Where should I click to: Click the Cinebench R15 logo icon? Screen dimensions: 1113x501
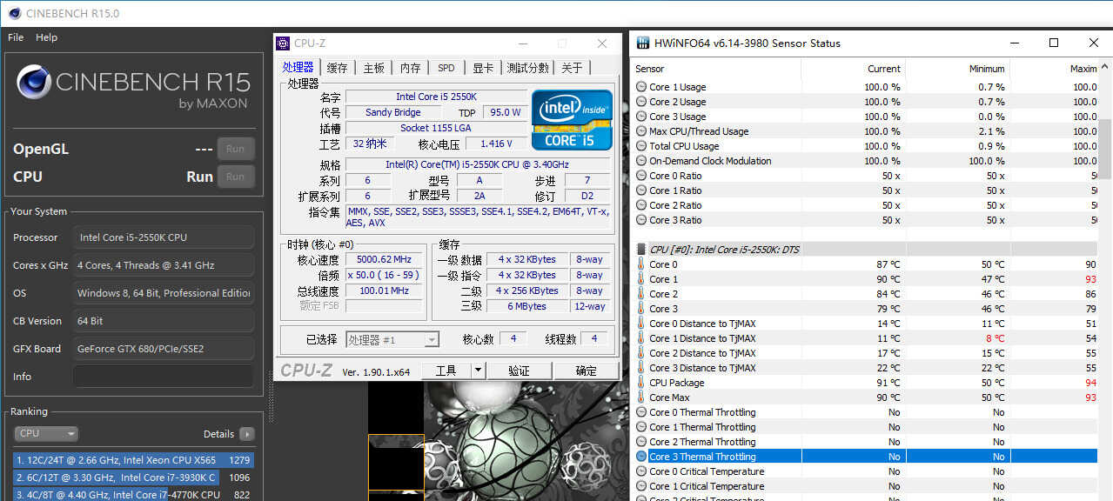point(33,83)
